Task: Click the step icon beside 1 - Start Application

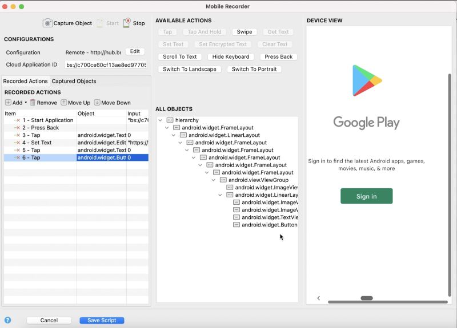Action: (x=17, y=120)
